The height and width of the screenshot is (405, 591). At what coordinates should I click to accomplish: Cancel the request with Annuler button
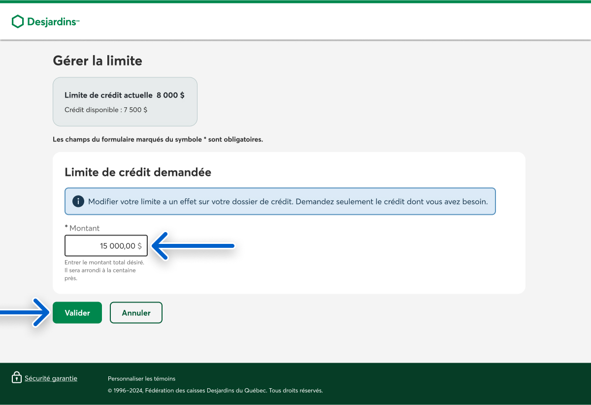(136, 313)
